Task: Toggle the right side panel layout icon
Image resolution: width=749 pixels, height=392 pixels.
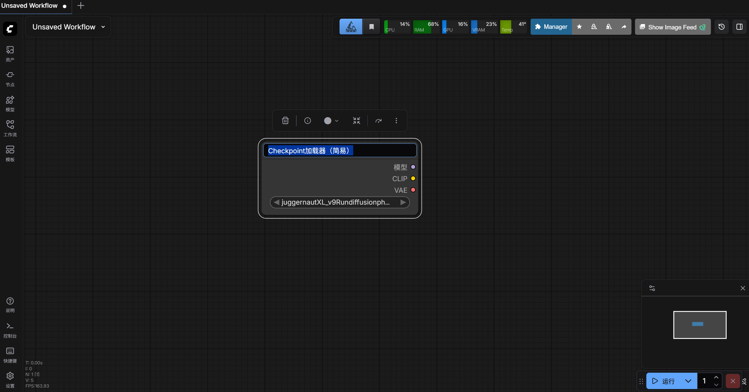Action: [x=739, y=27]
